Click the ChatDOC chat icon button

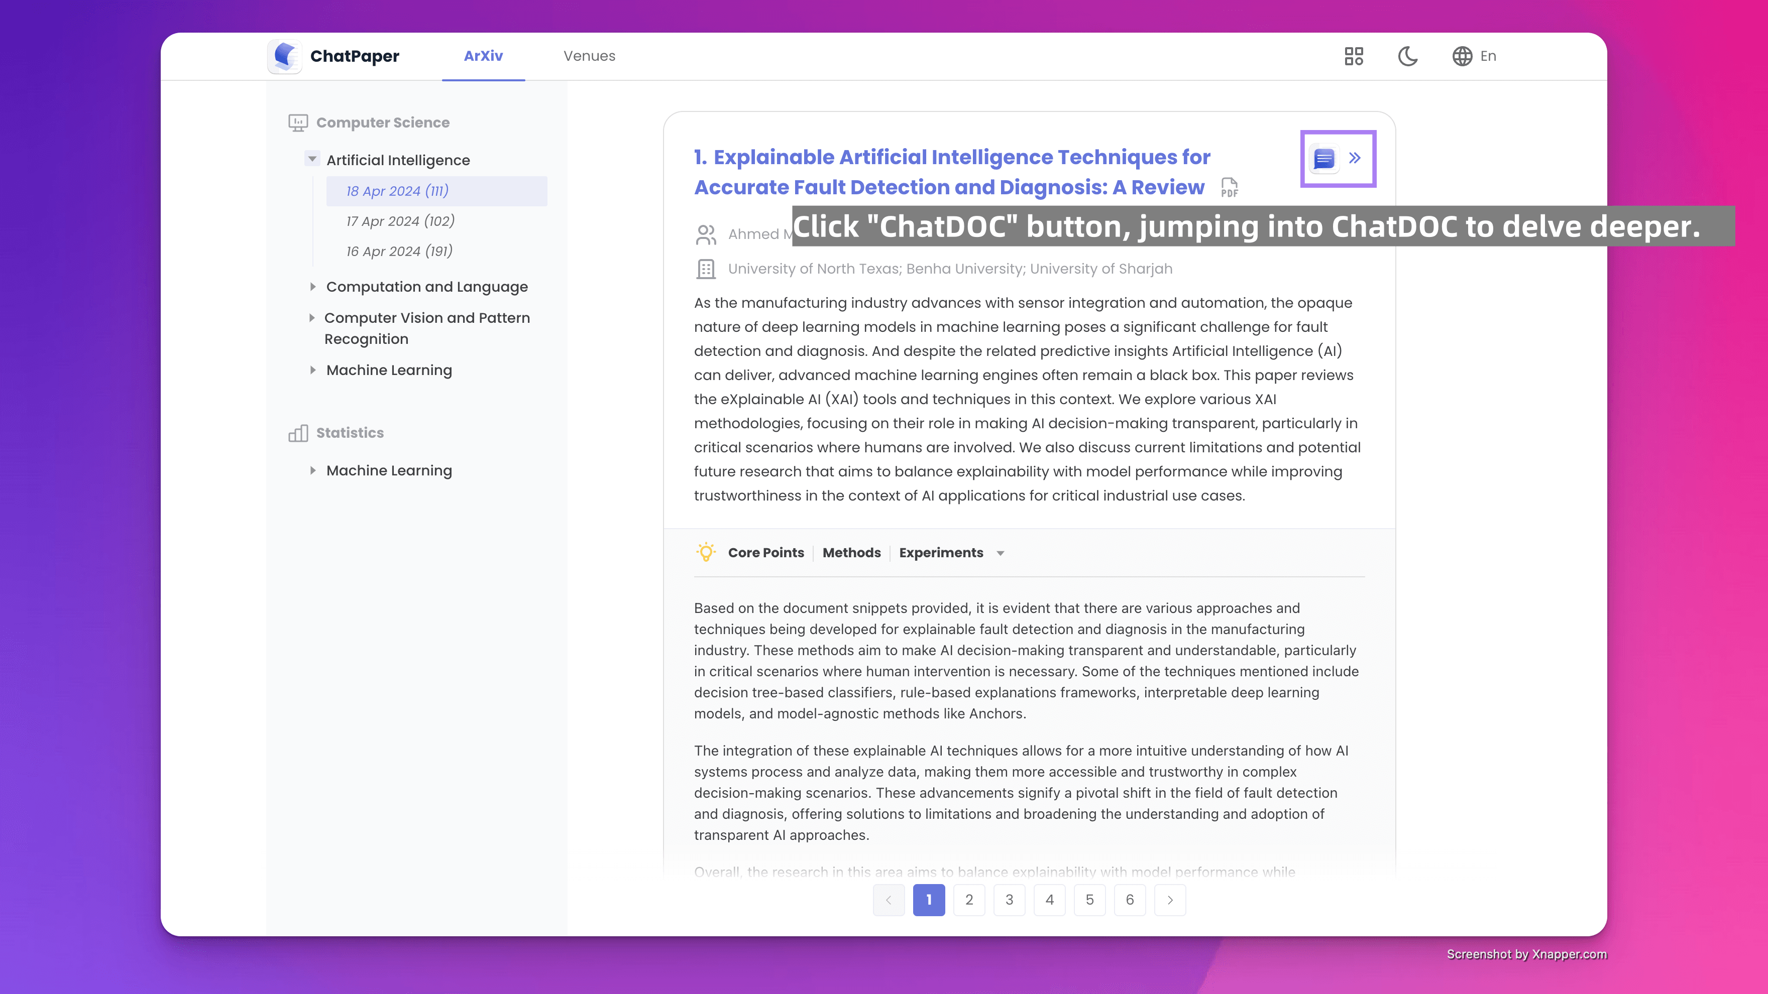pos(1323,159)
